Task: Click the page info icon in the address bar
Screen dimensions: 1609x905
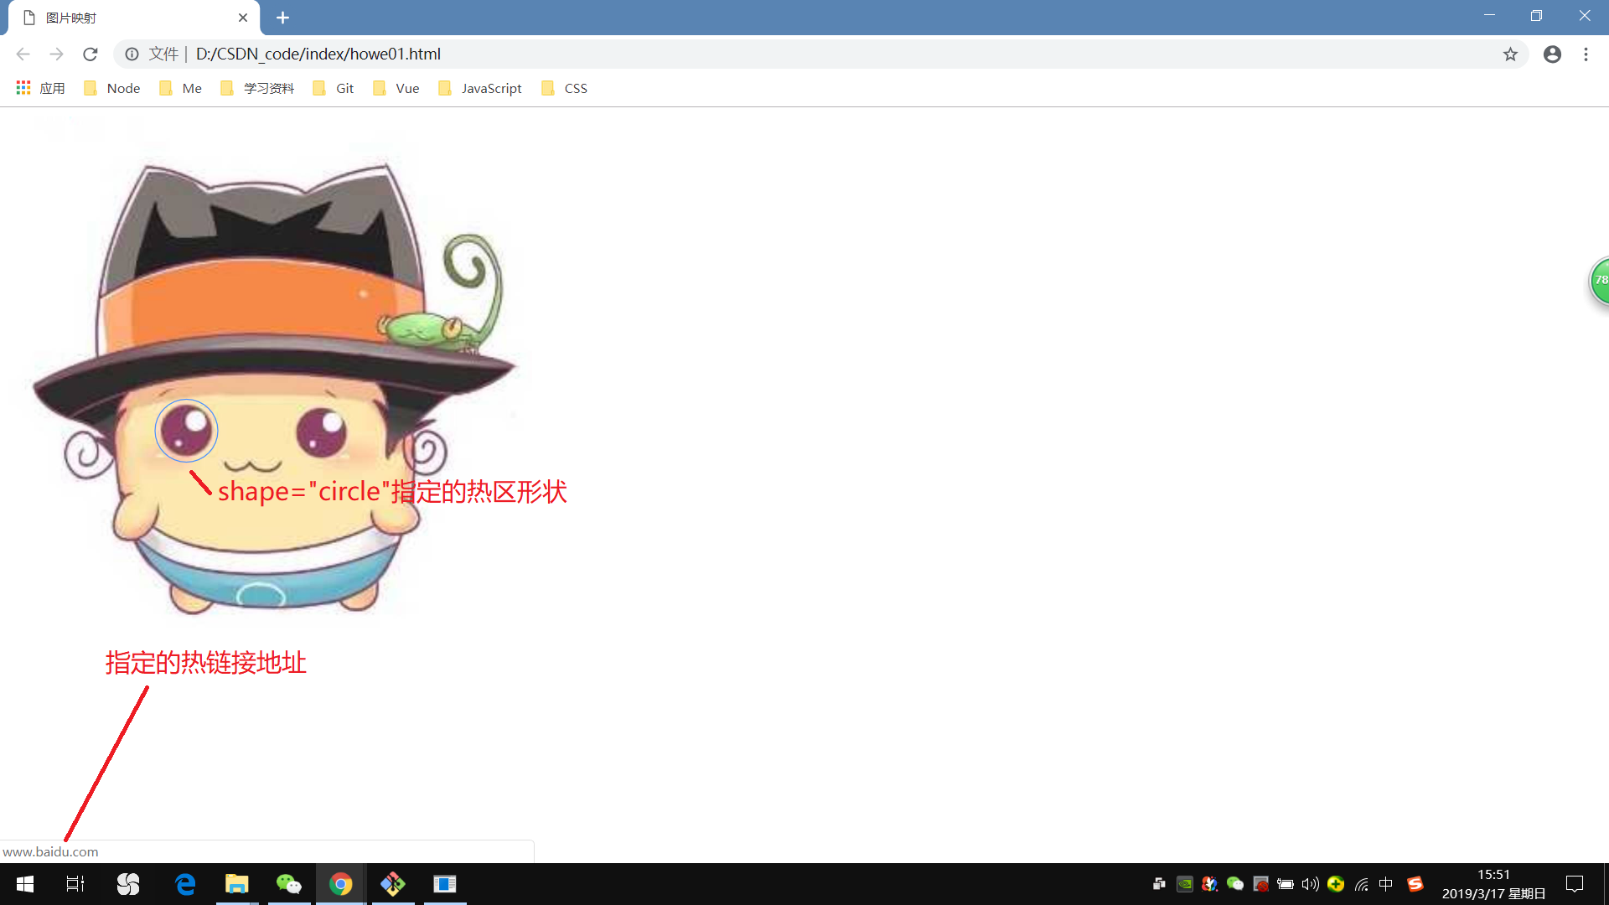Action: click(x=132, y=54)
